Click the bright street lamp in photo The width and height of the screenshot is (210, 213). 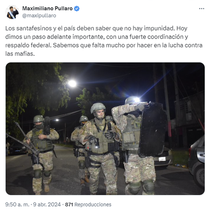pyautogui.click(x=72, y=83)
